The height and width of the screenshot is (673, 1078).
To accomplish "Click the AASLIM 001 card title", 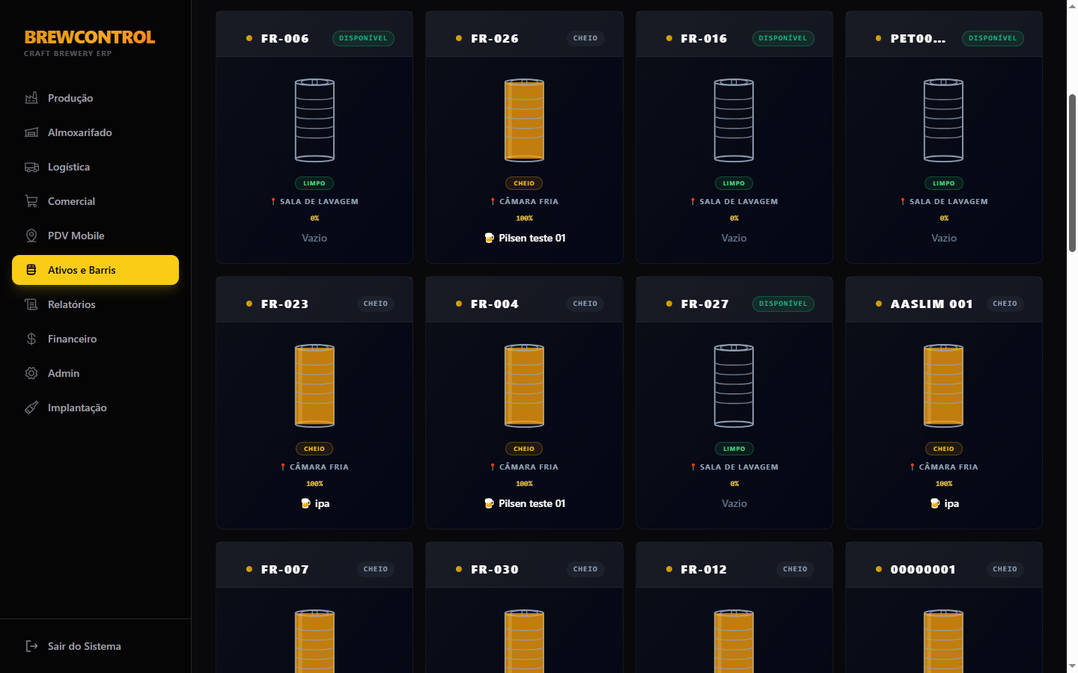I will click(x=931, y=304).
